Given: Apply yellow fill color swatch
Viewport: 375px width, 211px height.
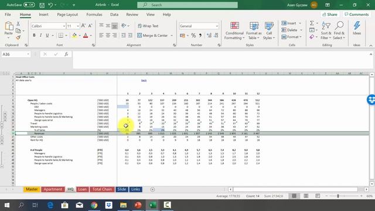Looking at the screenshot, I should pyautogui.click(x=74, y=36).
